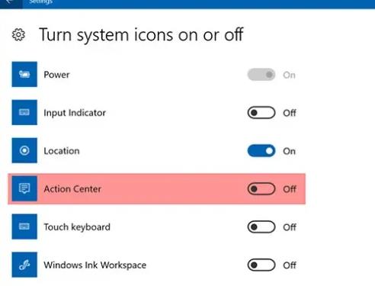Click the Power battery icon tile
Viewport: 375px width, 286px height.
click(24, 74)
